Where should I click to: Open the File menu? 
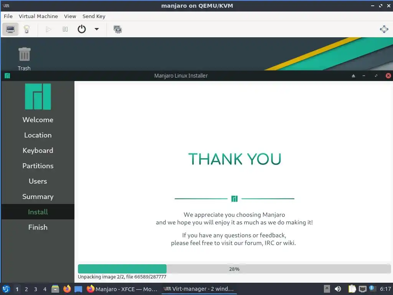pyautogui.click(x=8, y=16)
